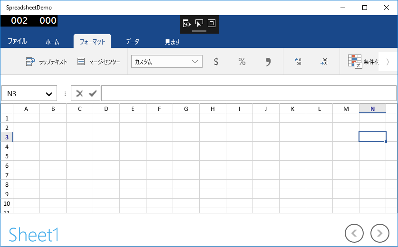The image size is (398, 247).
Task: Go to previous sheet arrow
Action: pyautogui.click(x=354, y=233)
